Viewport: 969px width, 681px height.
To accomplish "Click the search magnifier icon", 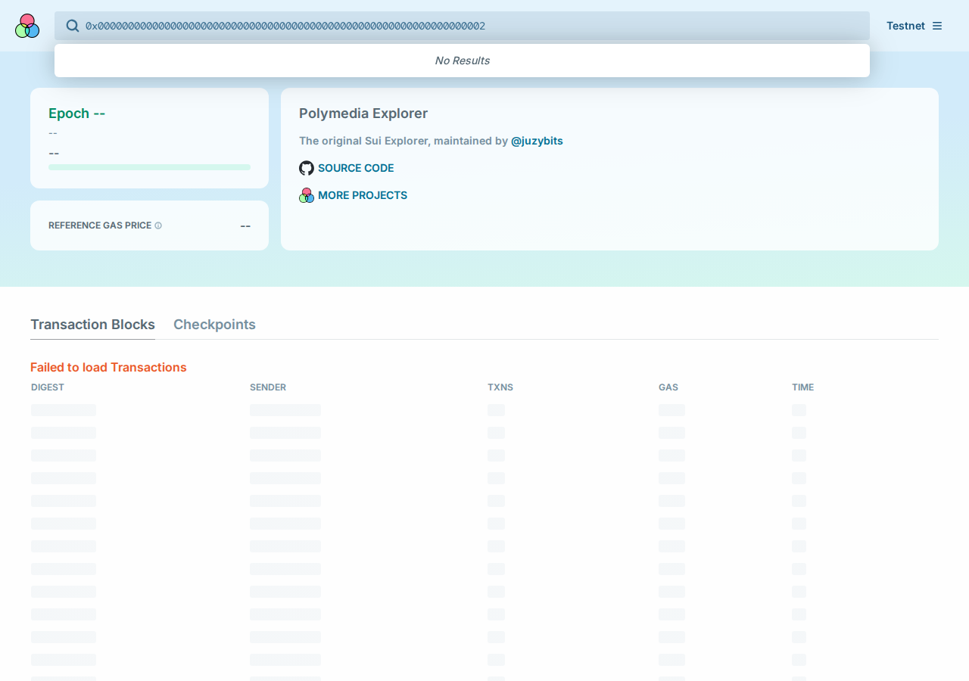I will tap(73, 26).
